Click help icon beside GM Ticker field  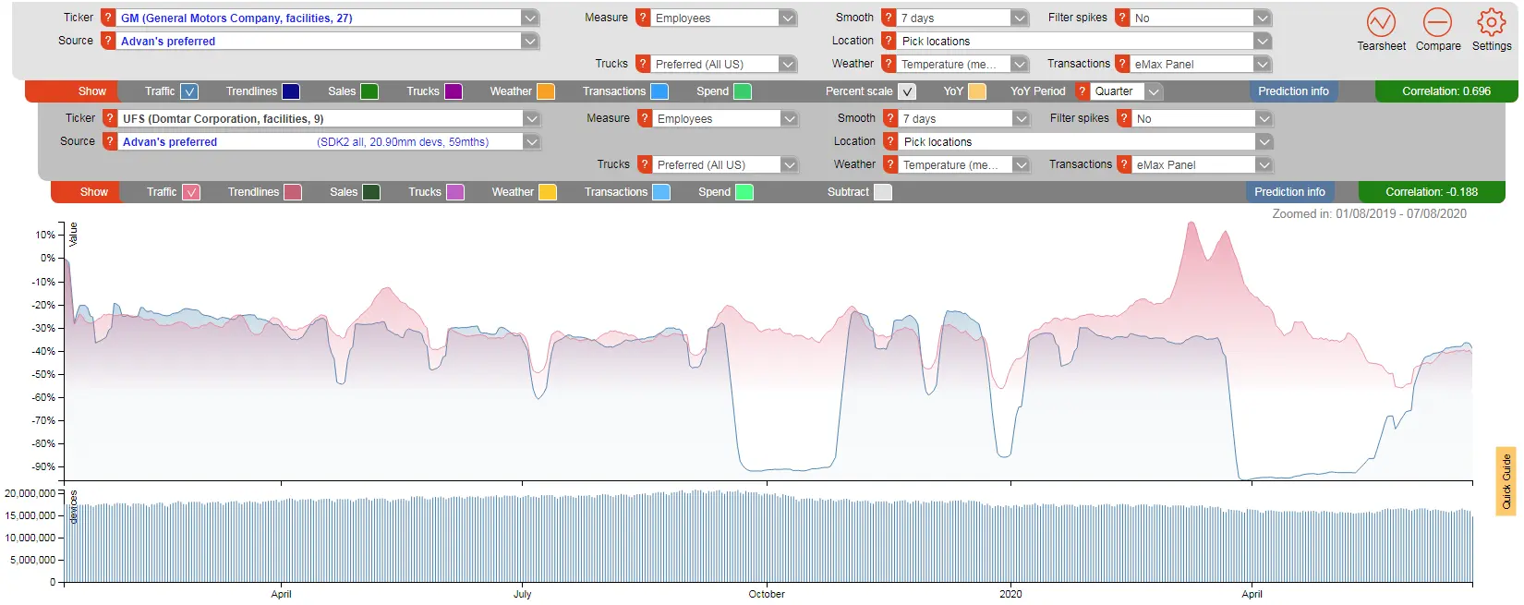click(x=108, y=18)
